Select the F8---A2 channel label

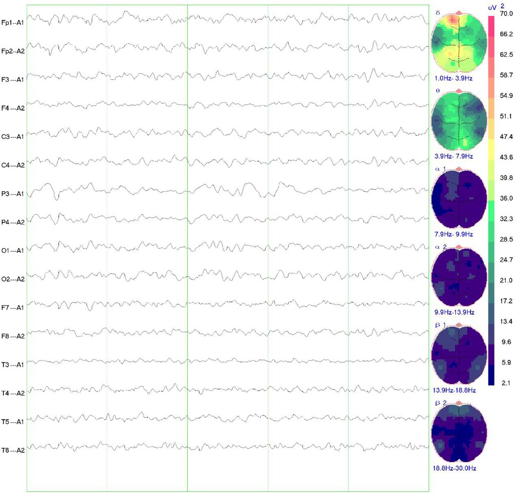coord(13,336)
